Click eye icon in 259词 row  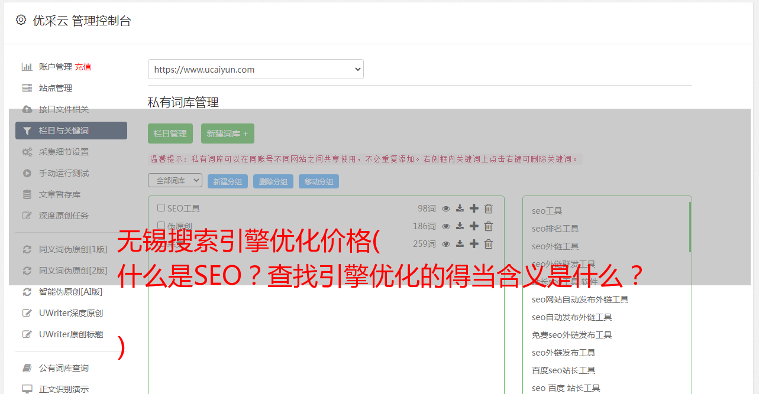446,244
